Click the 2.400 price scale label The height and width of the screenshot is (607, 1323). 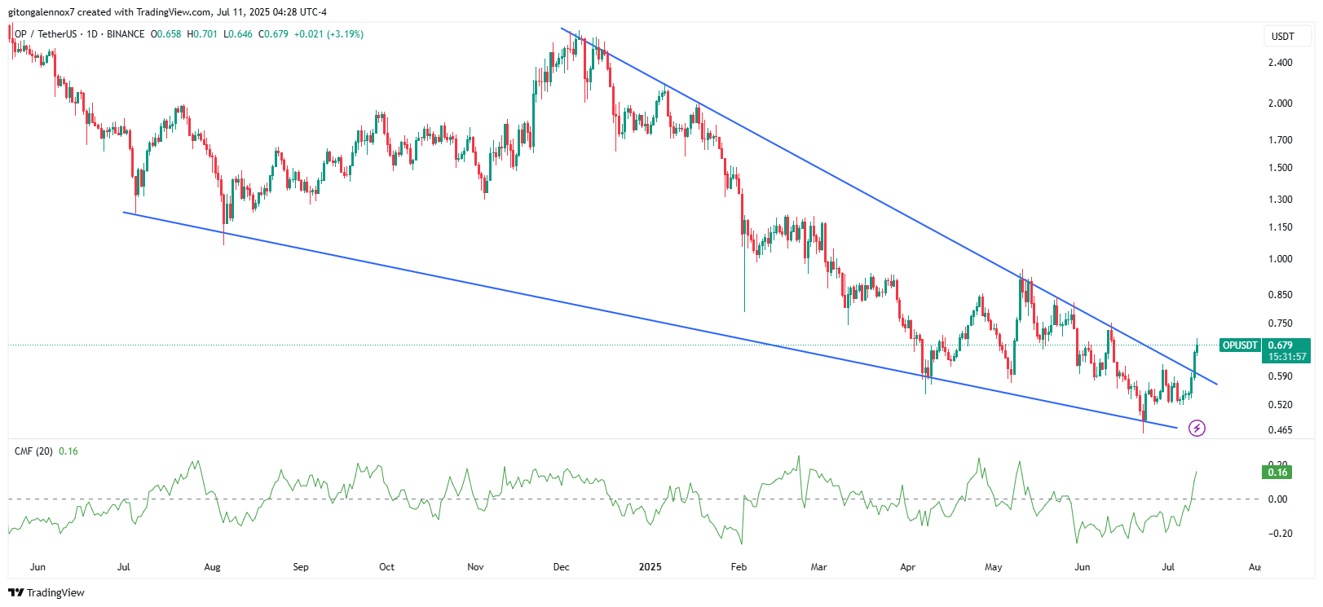point(1280,63)
